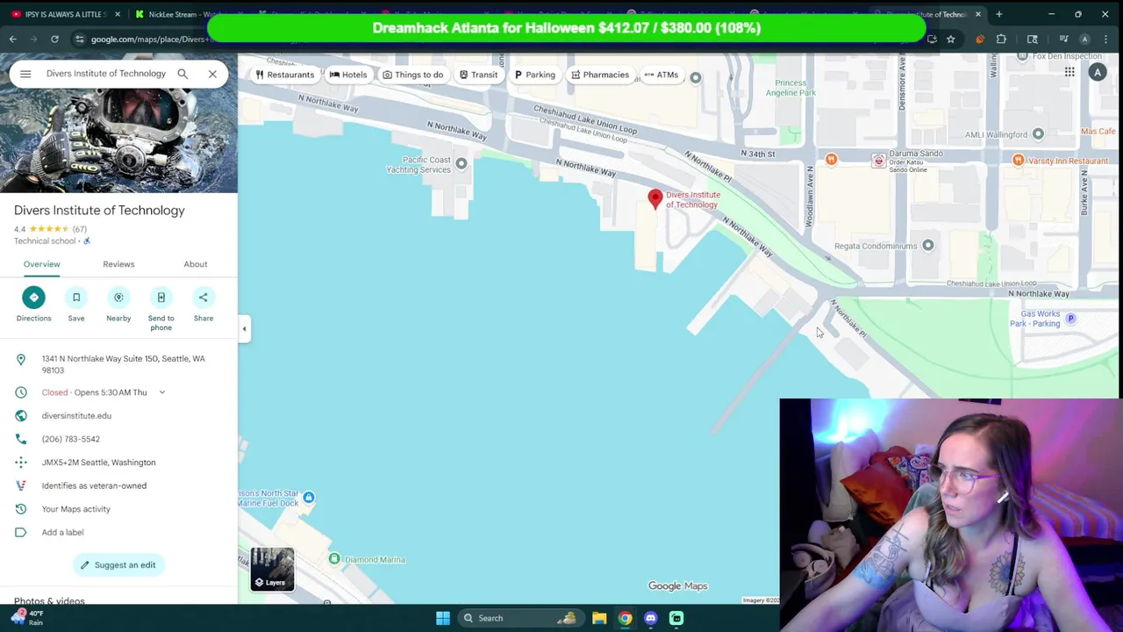1123x632 pixels.
Task: Select the Pharmacies chip
Action: tap(600, 75)
